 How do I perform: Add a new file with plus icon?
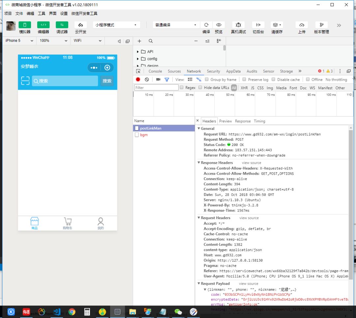tap(139, 41)
